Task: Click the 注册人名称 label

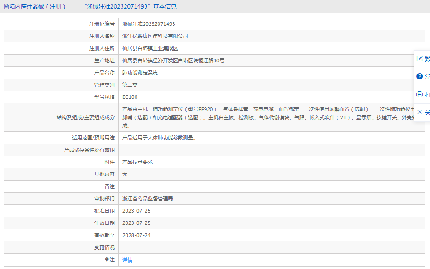Action: click(x=102, y=36)
